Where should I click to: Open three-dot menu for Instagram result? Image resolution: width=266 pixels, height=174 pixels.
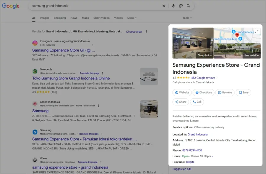point(93,45)
